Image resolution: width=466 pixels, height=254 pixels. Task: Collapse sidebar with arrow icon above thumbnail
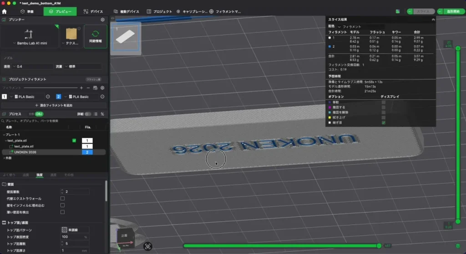point(113,18)
